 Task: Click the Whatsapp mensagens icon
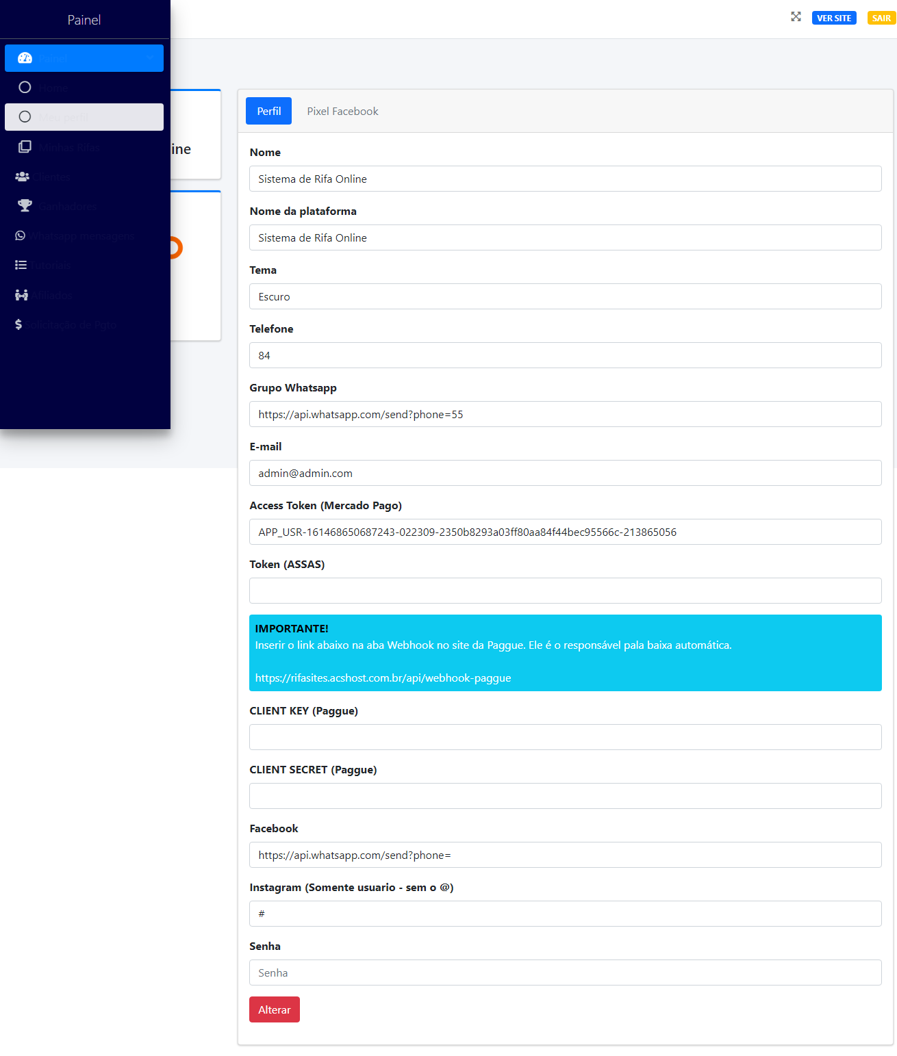(21, 235)
